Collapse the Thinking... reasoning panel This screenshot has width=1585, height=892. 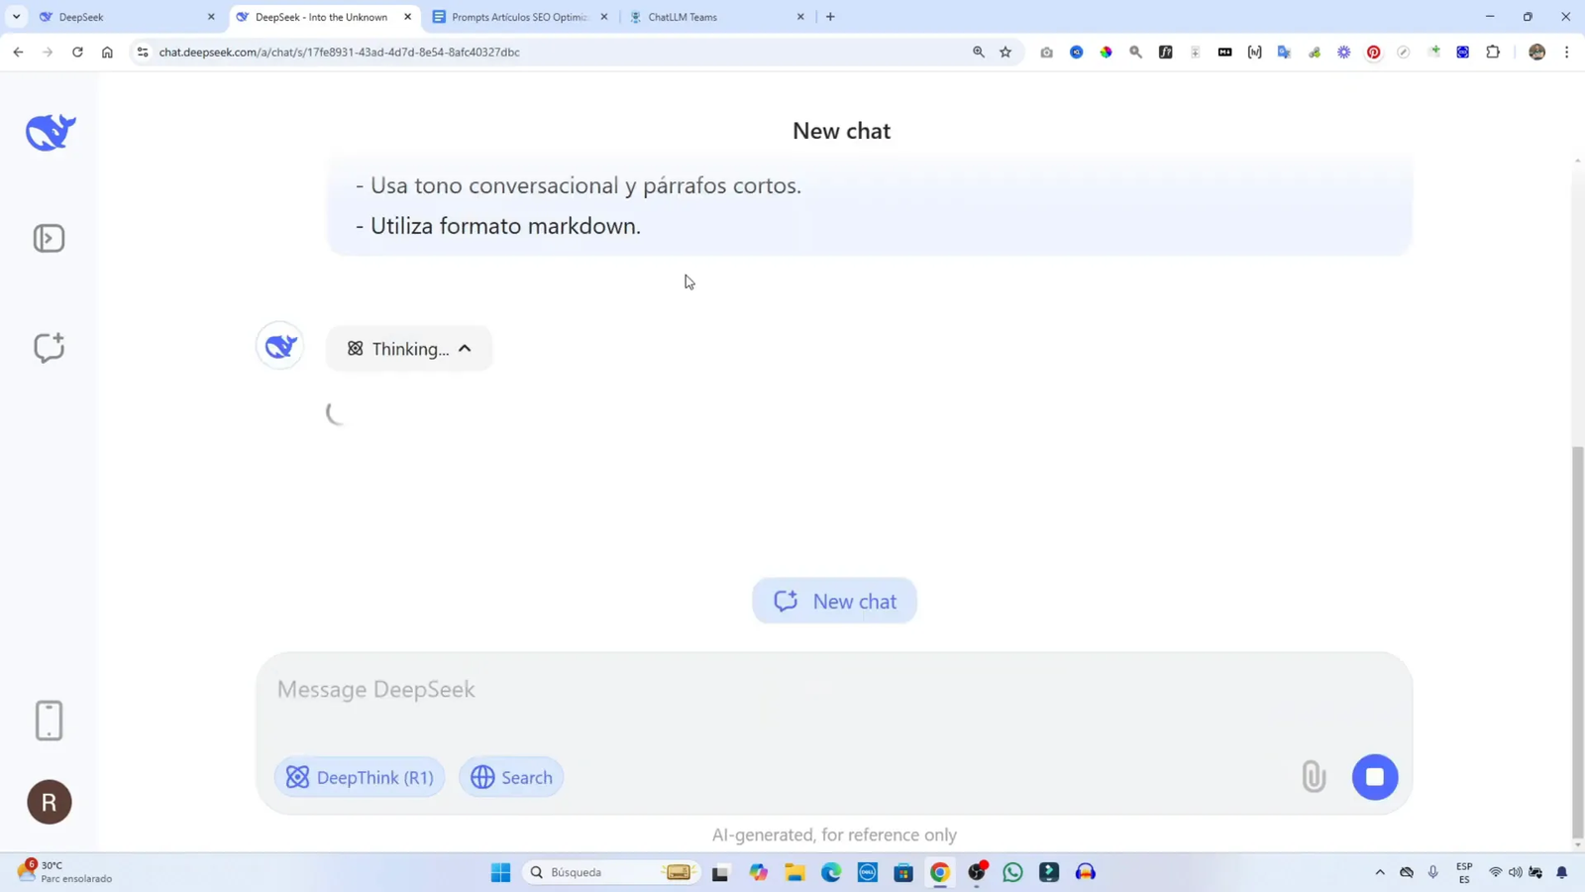[464, 348]
